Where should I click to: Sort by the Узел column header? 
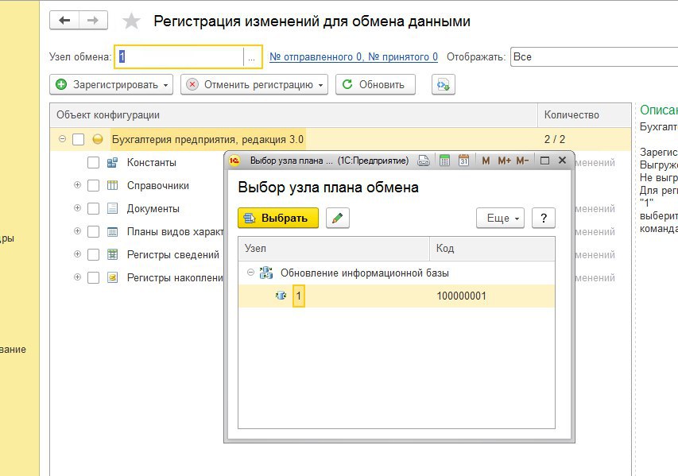334,248
